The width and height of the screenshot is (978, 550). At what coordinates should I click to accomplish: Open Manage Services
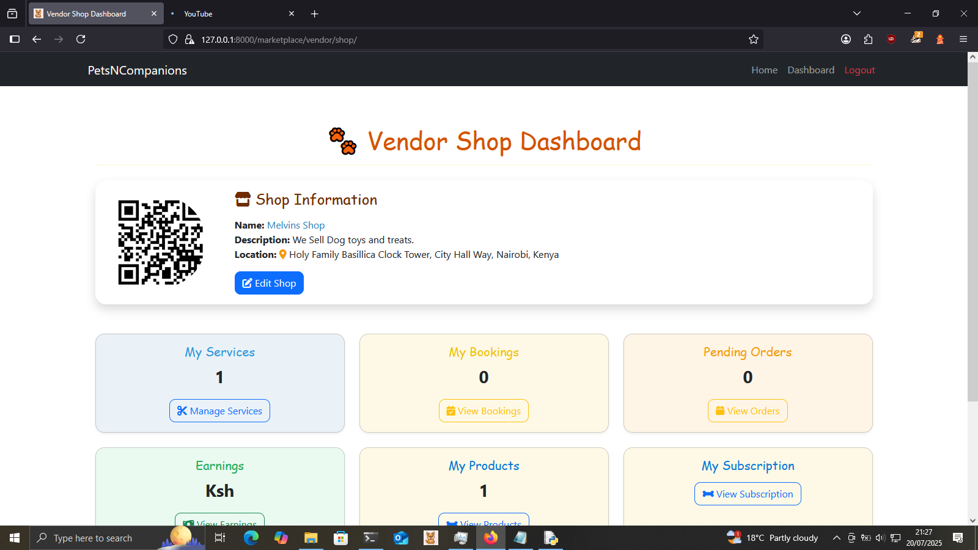[219, 411]
